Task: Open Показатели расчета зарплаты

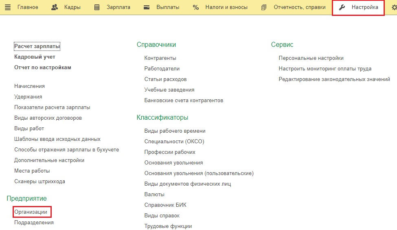Action: tap(52, 107)
